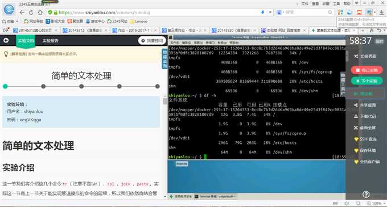Open the browser home page icon
Screen dimensions: 387x207
pyautogui.click(x=40, y=12)
